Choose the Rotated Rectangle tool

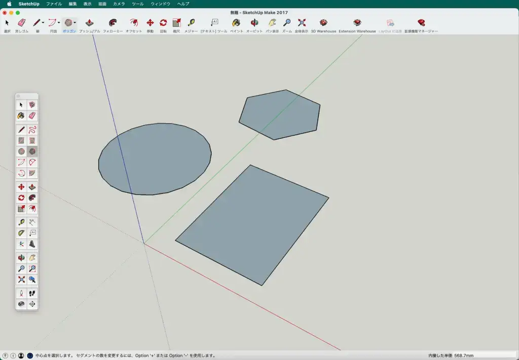32,140
